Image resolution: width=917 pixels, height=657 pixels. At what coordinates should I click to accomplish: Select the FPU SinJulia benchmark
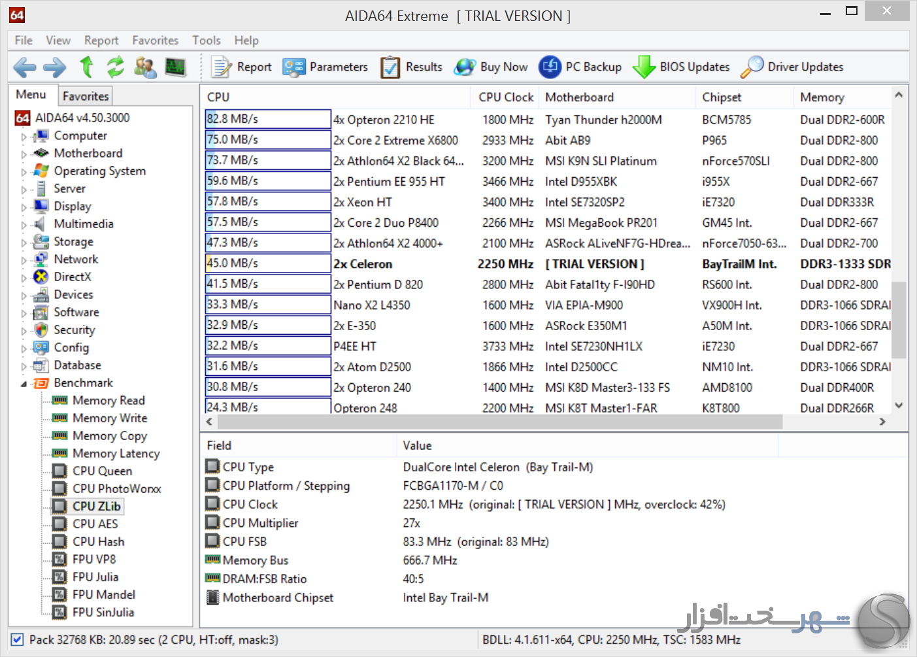[x=103, y=612]
